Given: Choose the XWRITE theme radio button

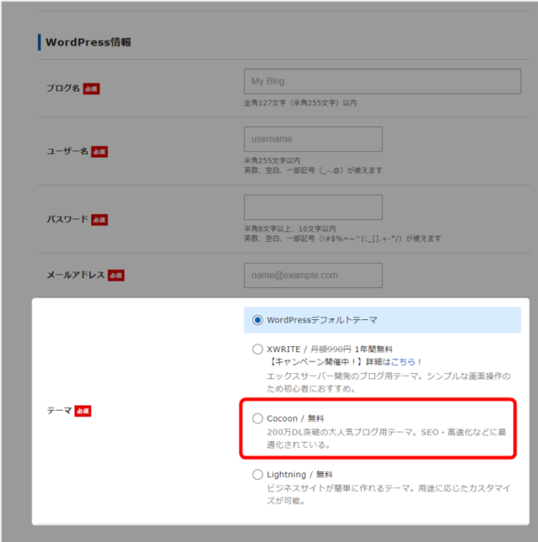Looking at the screenshot, I should pyautogui.click(x=257, y=349).
